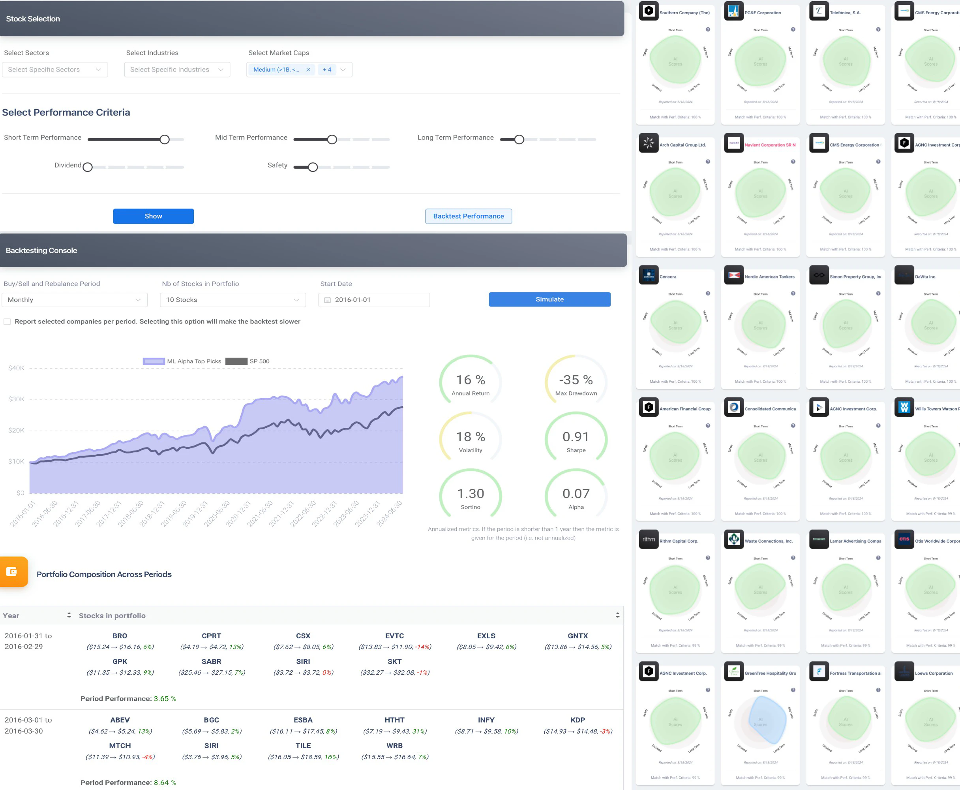The image size is (960, 790).
Task: Click the Stock Selection section header
Action: click(33, 18)
